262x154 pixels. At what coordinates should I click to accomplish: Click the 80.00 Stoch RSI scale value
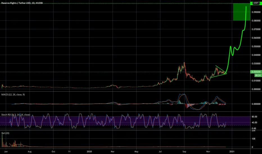point(254,117)
